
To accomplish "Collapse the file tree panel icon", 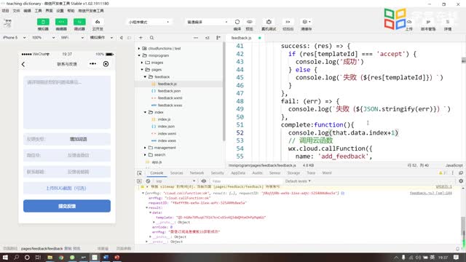I will click(x=218, y=38).
